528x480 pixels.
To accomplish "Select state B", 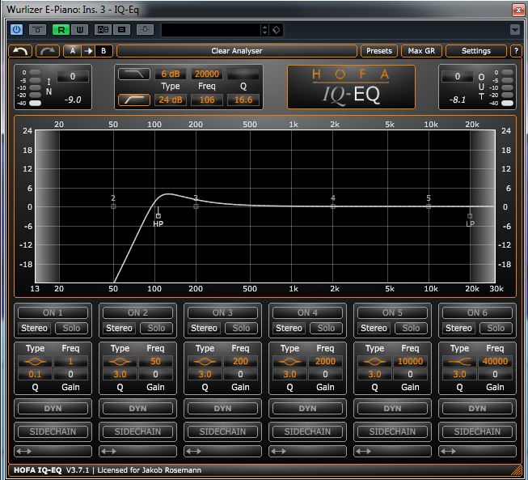I will (103, 51).
